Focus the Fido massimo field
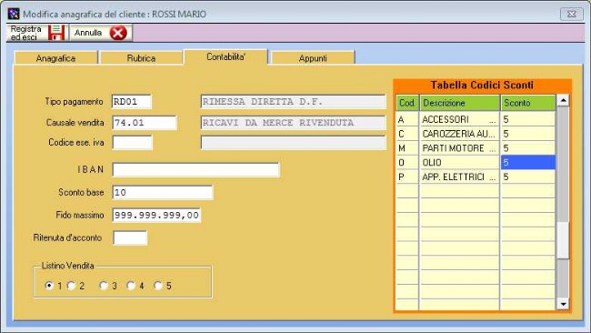Image resolution: width=591 pixels, height=333 pixels. click(156, 215)
